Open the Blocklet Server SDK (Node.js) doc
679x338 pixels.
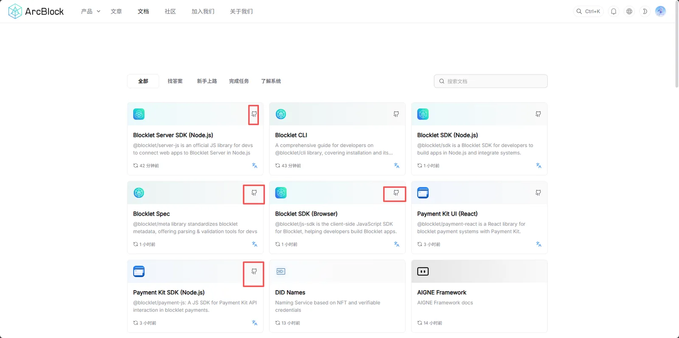click(173, 135)
